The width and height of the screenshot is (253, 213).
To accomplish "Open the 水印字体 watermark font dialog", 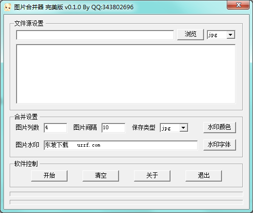I will click(219, 145).
